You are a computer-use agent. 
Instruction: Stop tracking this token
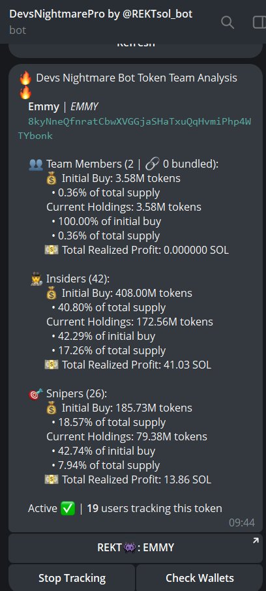(72, 578)
